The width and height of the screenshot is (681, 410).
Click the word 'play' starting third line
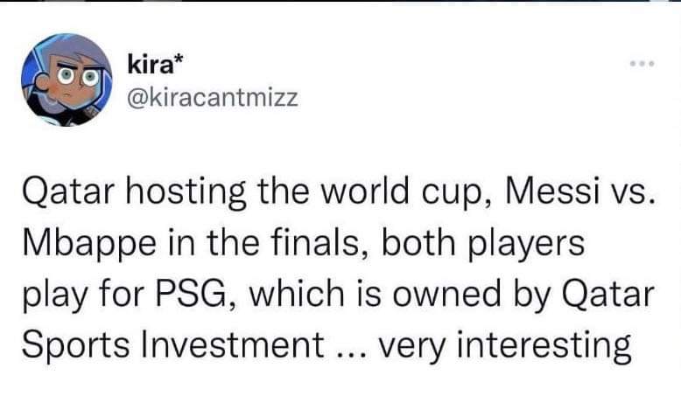click(55, 295)
